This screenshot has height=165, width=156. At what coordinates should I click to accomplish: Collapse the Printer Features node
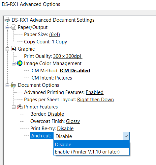[x=14, y=107]
